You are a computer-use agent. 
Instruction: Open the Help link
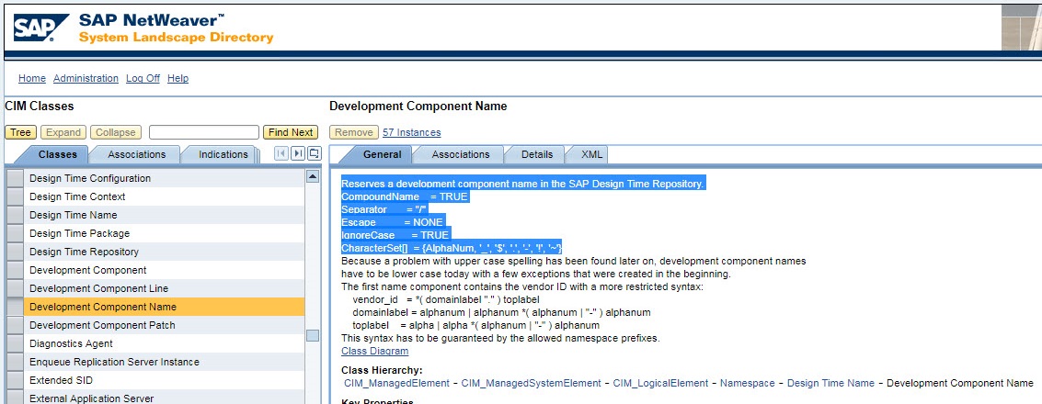[178, 78]
